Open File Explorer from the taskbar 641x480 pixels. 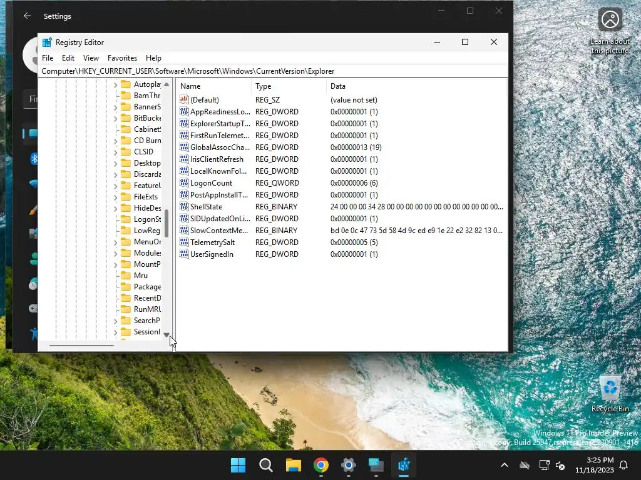tap(293, 465)
